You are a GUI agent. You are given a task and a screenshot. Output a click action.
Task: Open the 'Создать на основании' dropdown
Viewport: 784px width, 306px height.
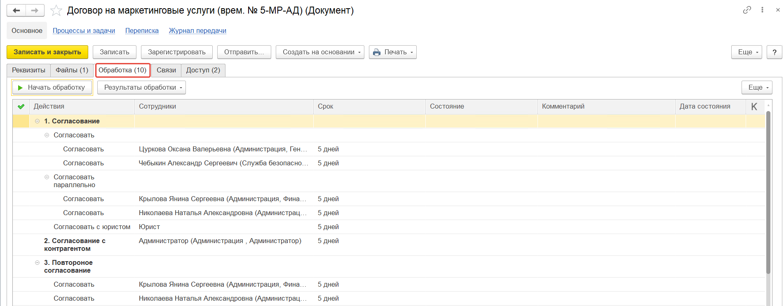pyautogui.click(x=320, y=52)
